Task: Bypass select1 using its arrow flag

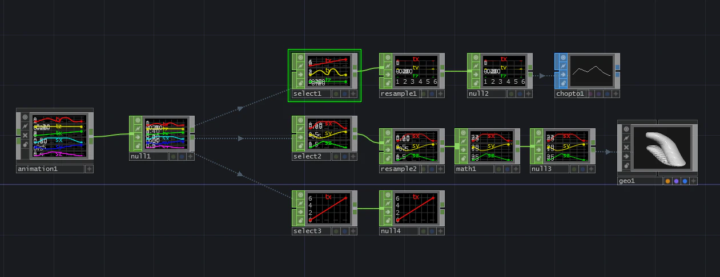Action: pos(300,75)
